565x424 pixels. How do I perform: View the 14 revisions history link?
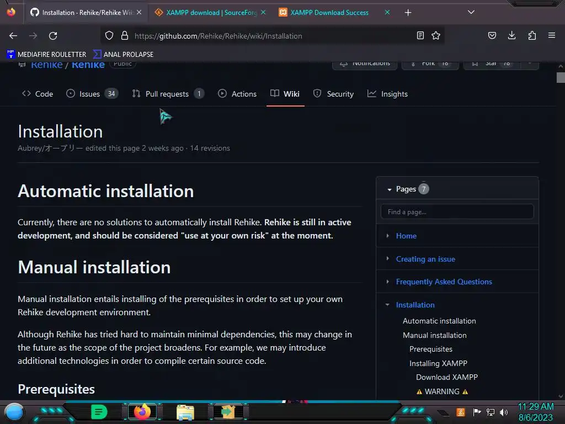click(x=210, y=148)
